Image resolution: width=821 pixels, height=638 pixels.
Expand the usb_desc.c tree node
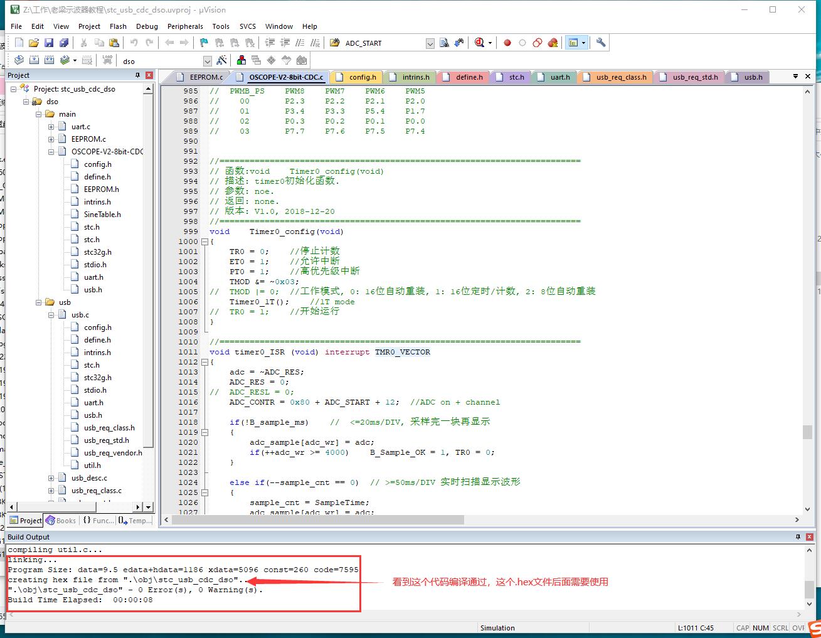[51, 478]
